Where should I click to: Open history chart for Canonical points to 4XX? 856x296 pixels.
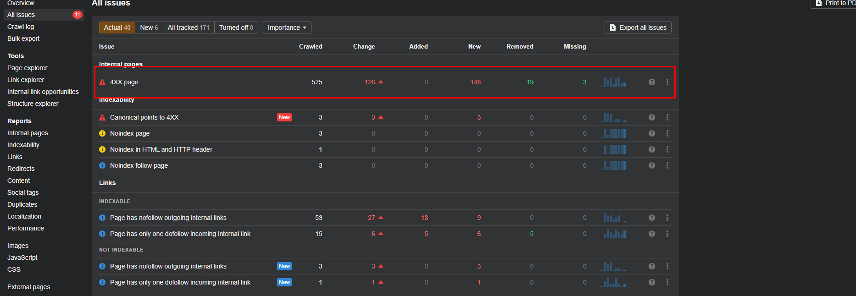(x=612, y=117)
